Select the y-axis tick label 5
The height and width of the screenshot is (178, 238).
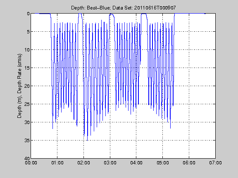click(28, 32)
